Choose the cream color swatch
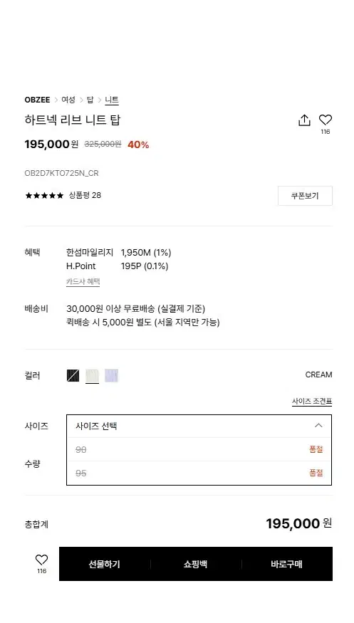The image size is (354, 623). click(x=92, y=375)
